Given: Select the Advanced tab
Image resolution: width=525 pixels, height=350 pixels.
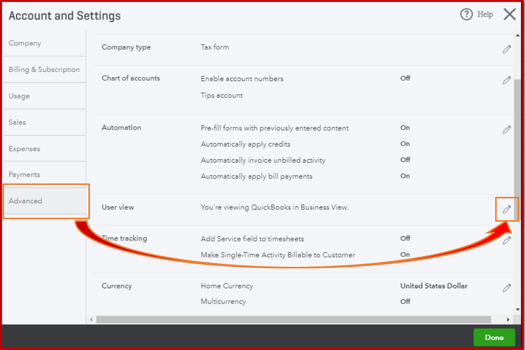Looking at the screenshot, I should 25,201.
